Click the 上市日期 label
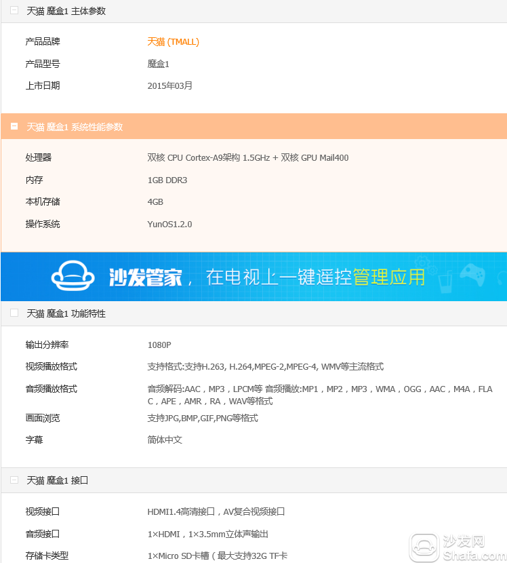The image size is (507, 563). coord(43,85)
